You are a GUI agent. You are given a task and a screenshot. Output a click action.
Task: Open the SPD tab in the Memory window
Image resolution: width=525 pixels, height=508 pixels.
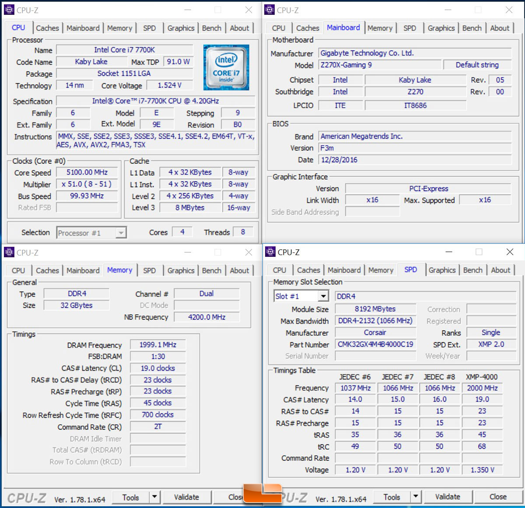pos(149,270)
